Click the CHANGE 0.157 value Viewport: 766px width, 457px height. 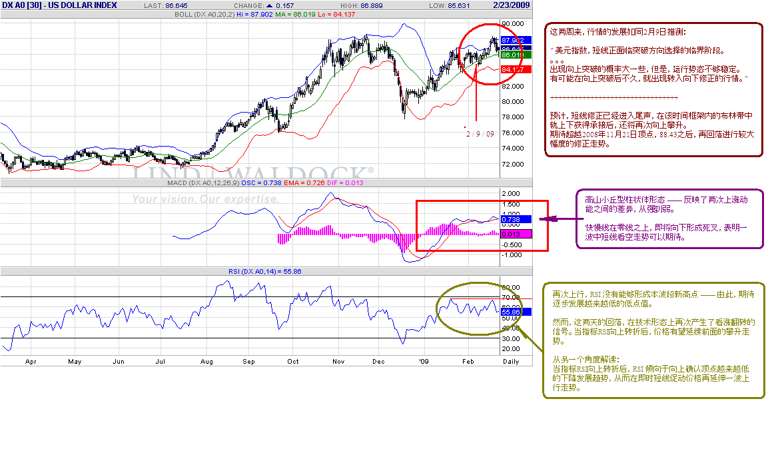click(285, 6)
